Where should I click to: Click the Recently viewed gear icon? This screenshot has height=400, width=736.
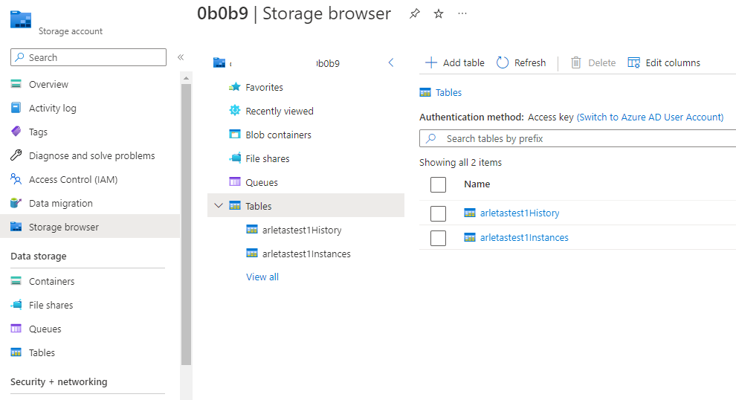235,110
